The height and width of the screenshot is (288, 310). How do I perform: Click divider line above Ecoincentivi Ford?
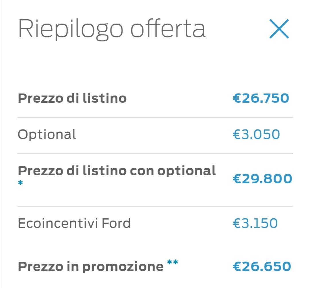155,206
